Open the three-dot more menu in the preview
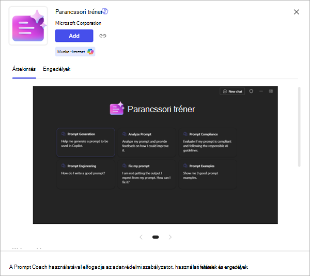The height and width of the screenshot is (276, 310). click(261, 91)
